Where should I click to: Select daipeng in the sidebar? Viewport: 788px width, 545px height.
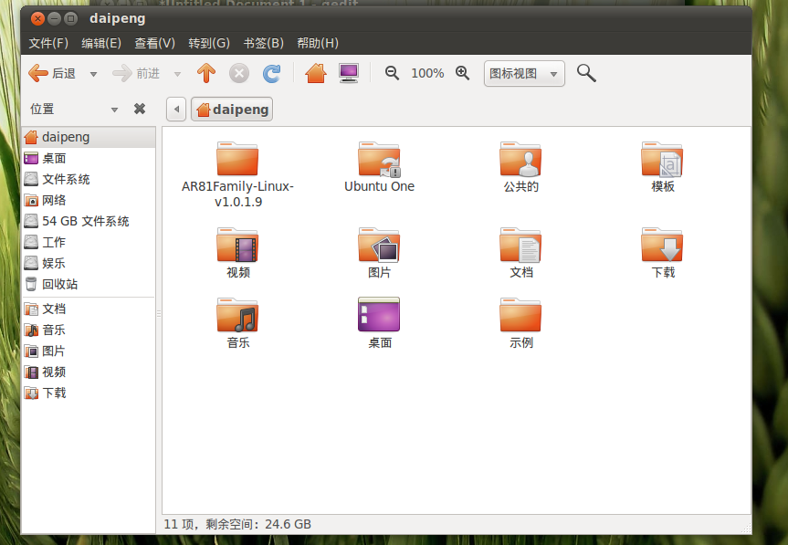[89, 137]
